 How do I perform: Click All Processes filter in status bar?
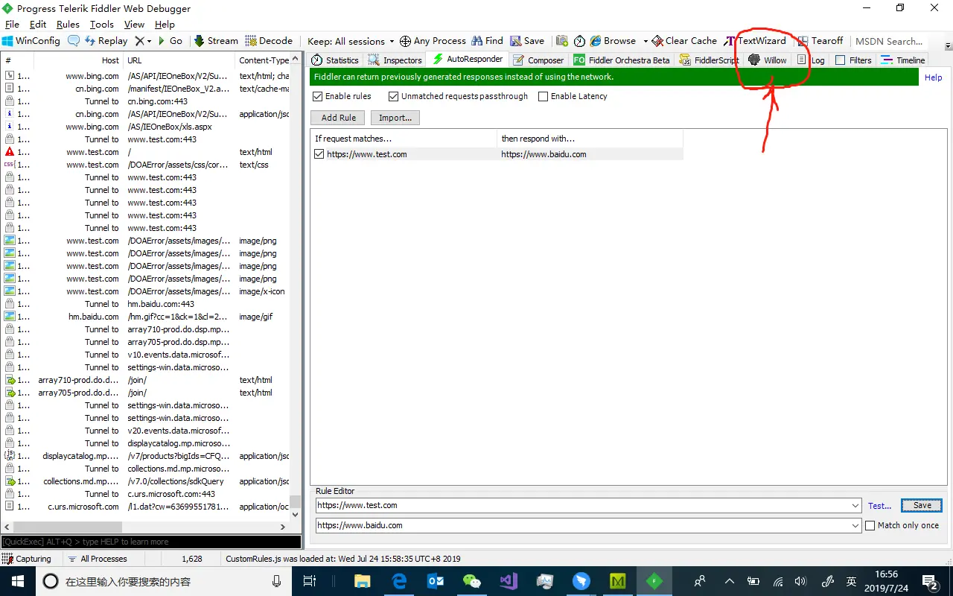tap(97, 559)
